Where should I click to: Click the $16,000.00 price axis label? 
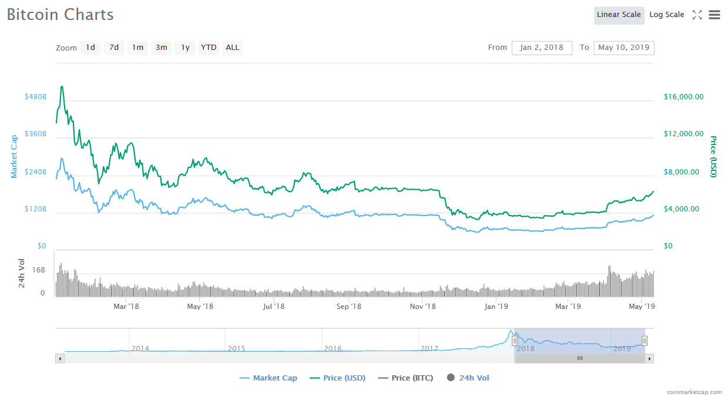pos(683,97)
